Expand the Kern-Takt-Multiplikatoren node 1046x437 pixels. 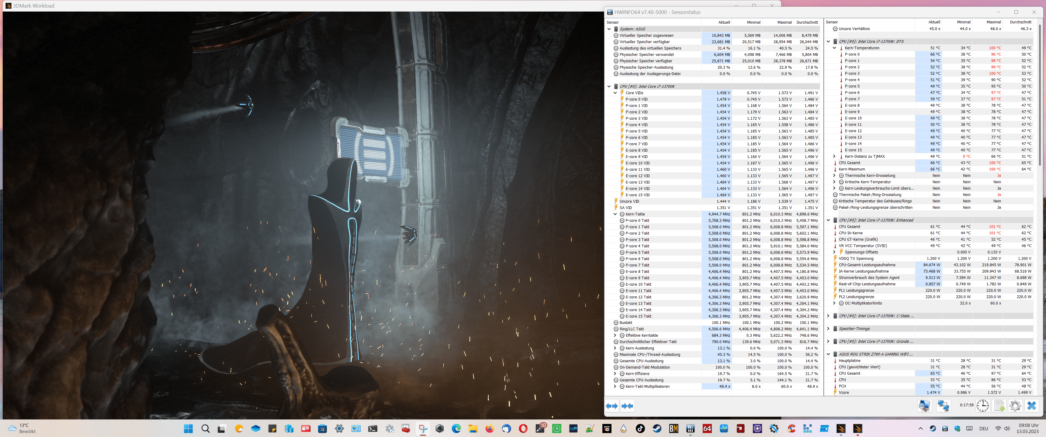coord(615,386)
